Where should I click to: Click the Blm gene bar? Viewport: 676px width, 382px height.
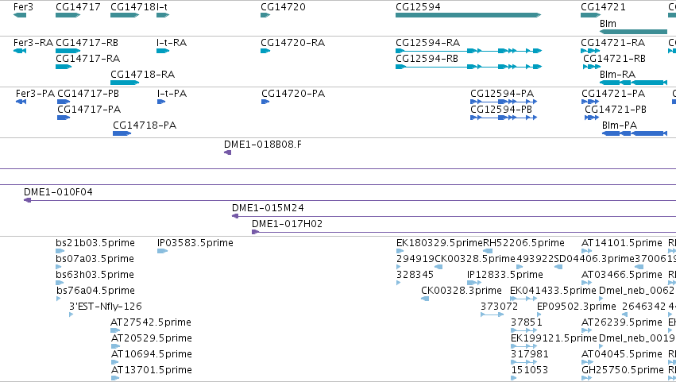pos(633,32)
